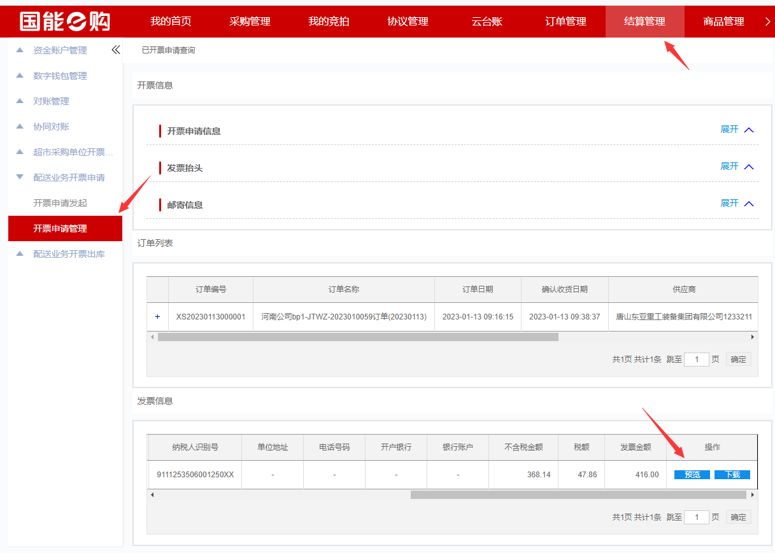Click order number XS20230113000001 cell
Viewport: 775px width, 553px height.
point(211,317)
